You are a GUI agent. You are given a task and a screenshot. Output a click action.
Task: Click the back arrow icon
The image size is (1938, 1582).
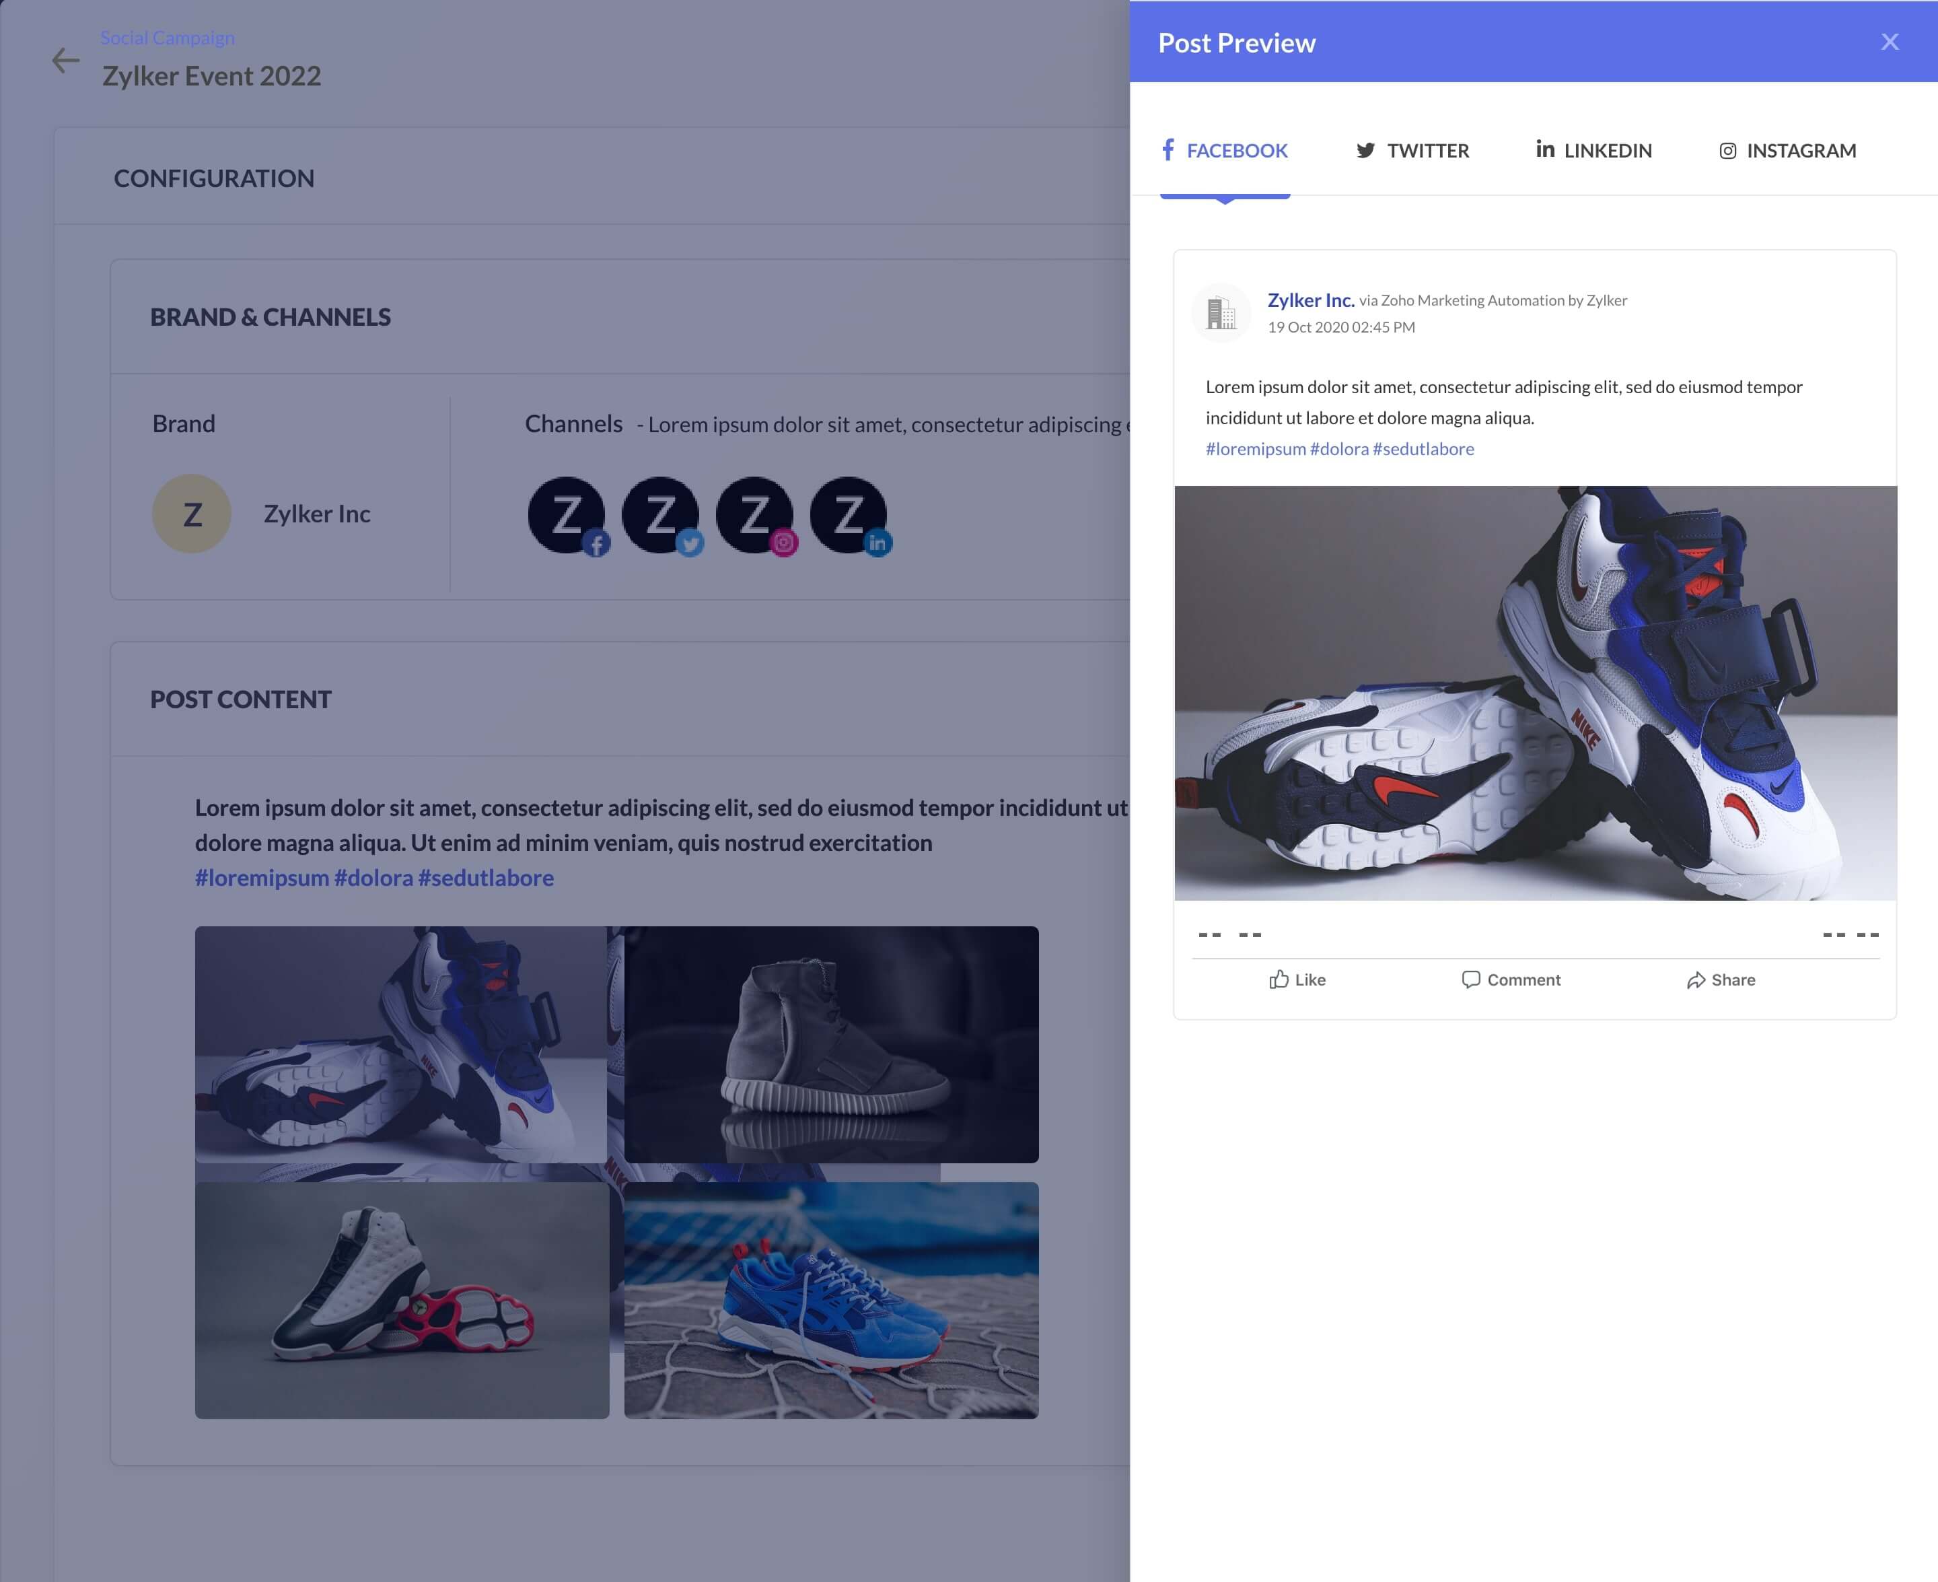coord(65,61)
